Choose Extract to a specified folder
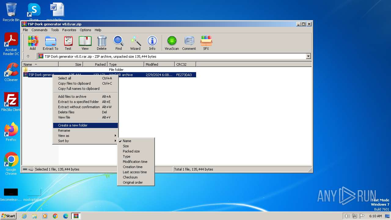This screenshot has height=220, width=391. tap(86, 102)
